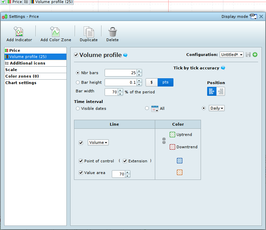266x230 pixels.
Task: Click the Add Indicator icon
Action: (x=19, y=32)
